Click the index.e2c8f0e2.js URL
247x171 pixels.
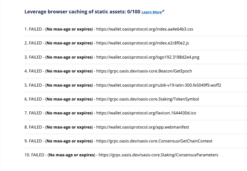pyautogui.click(x=143, y=43)
